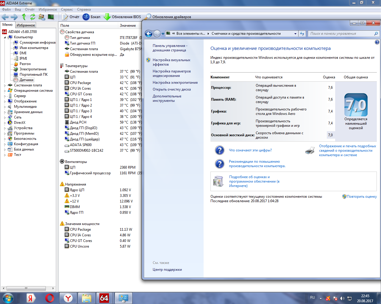Click the Устройства devices icon in tree
The height and width of the screenshot is (304, 381).
coord(10,128)
